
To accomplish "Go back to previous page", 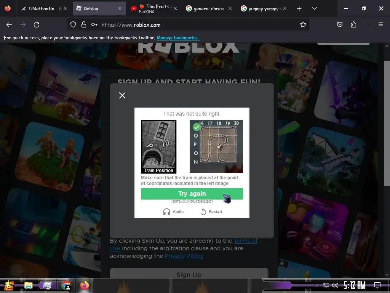I will tap(9, 25).
